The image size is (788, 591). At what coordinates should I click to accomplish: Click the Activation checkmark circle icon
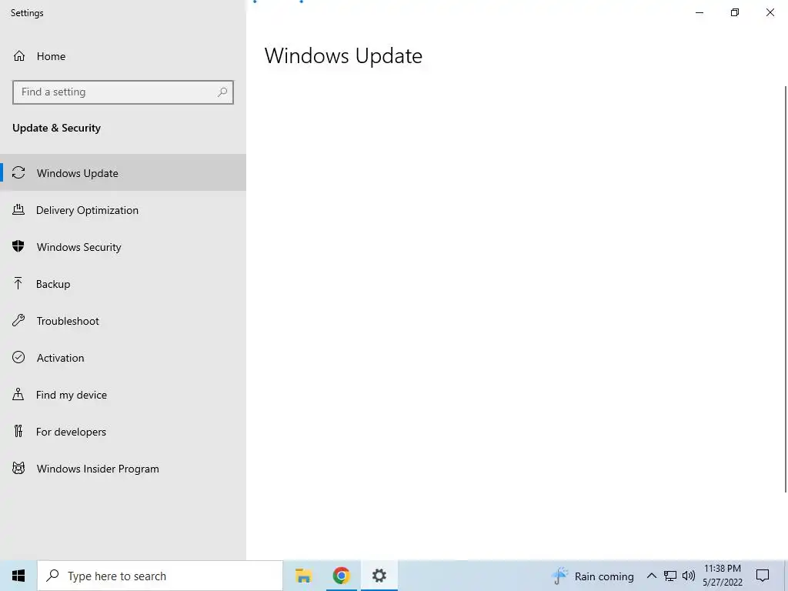click(18, 357)
